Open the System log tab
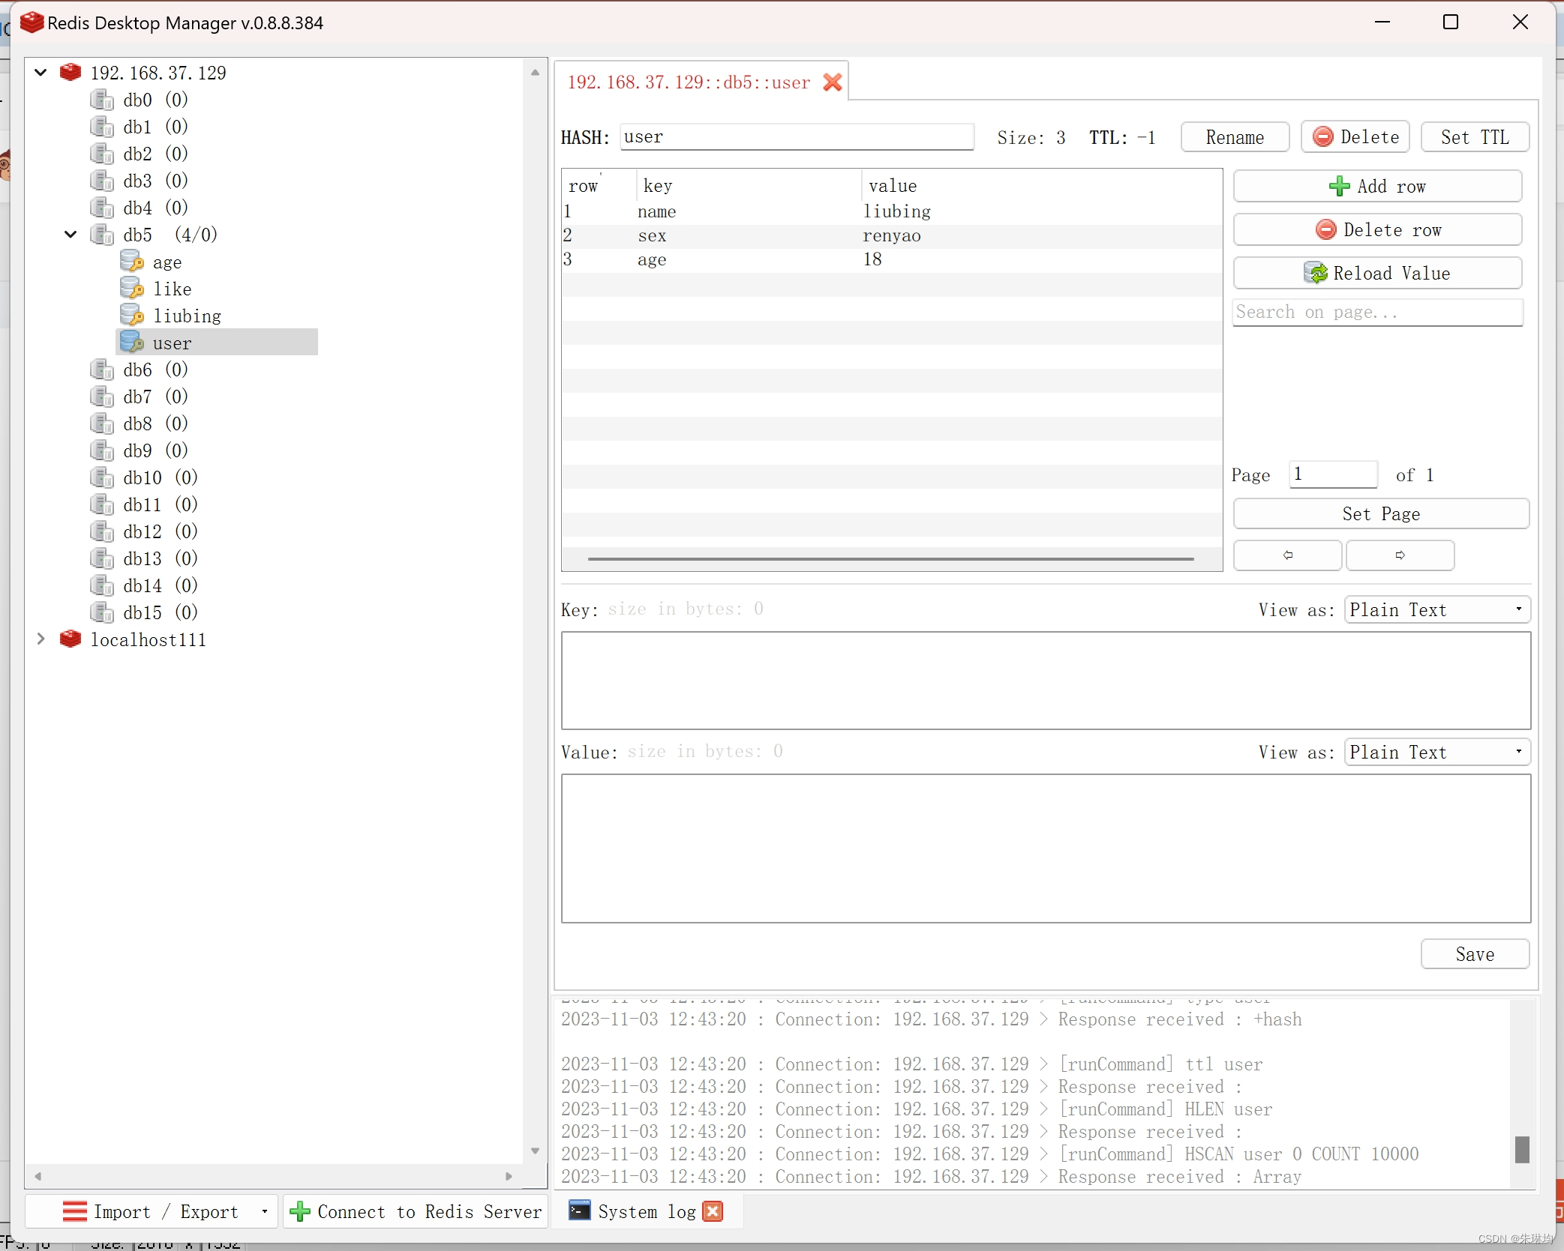 pyautogui.click(x=647, y=1211)
